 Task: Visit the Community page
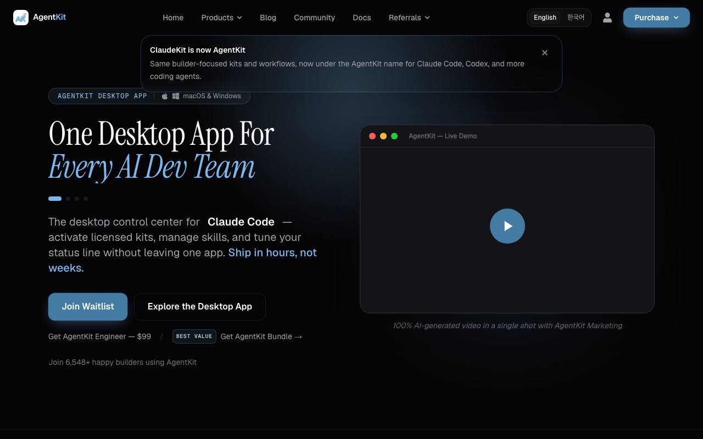[x=314, y=18]
